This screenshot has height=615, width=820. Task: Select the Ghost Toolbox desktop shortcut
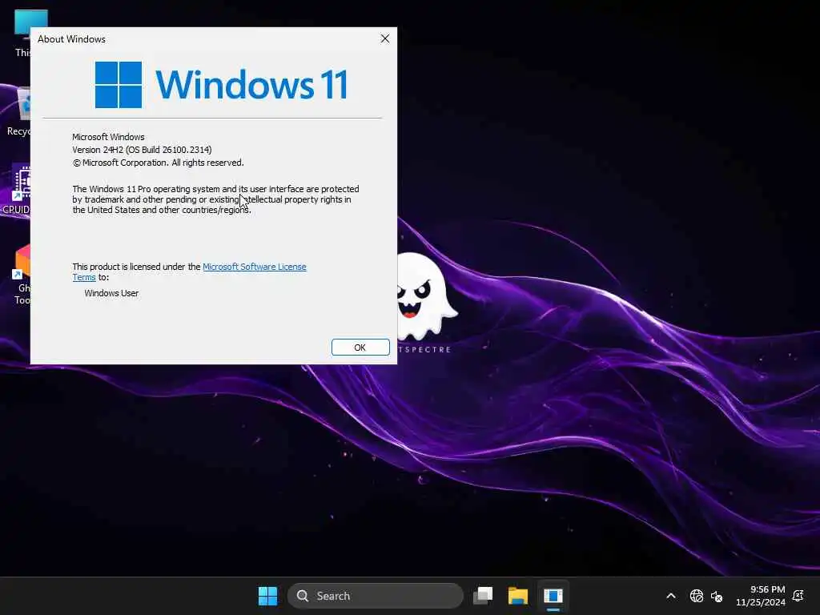tap(21, 275)
